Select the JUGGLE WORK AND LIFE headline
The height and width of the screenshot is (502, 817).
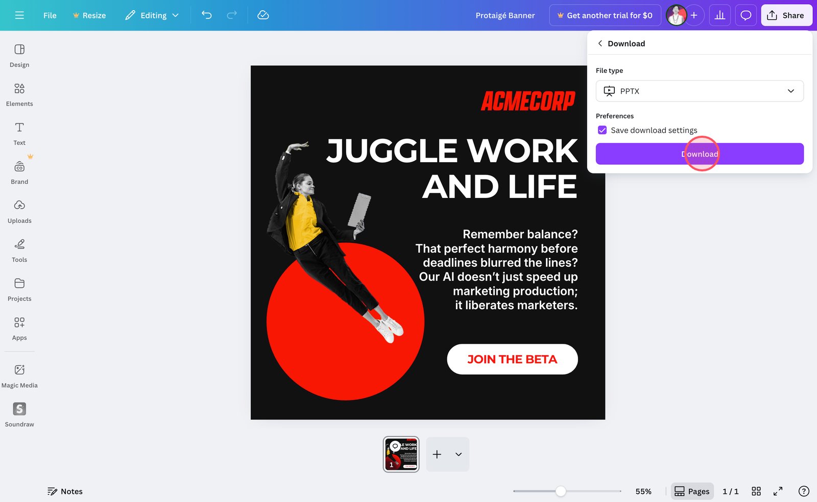tap(452, 168)
